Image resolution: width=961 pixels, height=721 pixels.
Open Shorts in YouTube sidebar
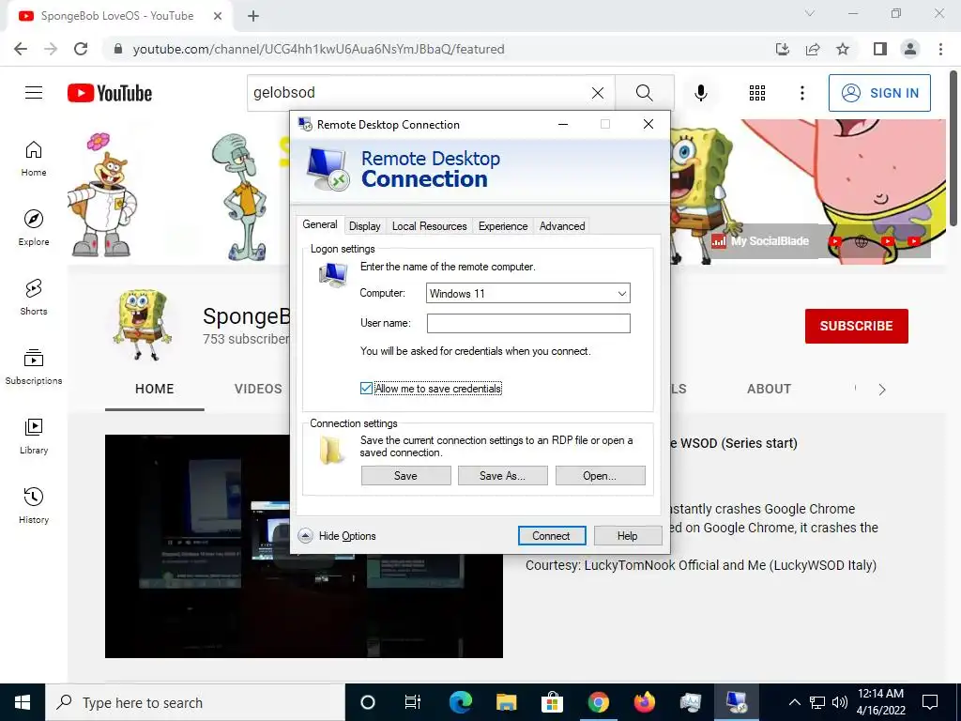34,297
